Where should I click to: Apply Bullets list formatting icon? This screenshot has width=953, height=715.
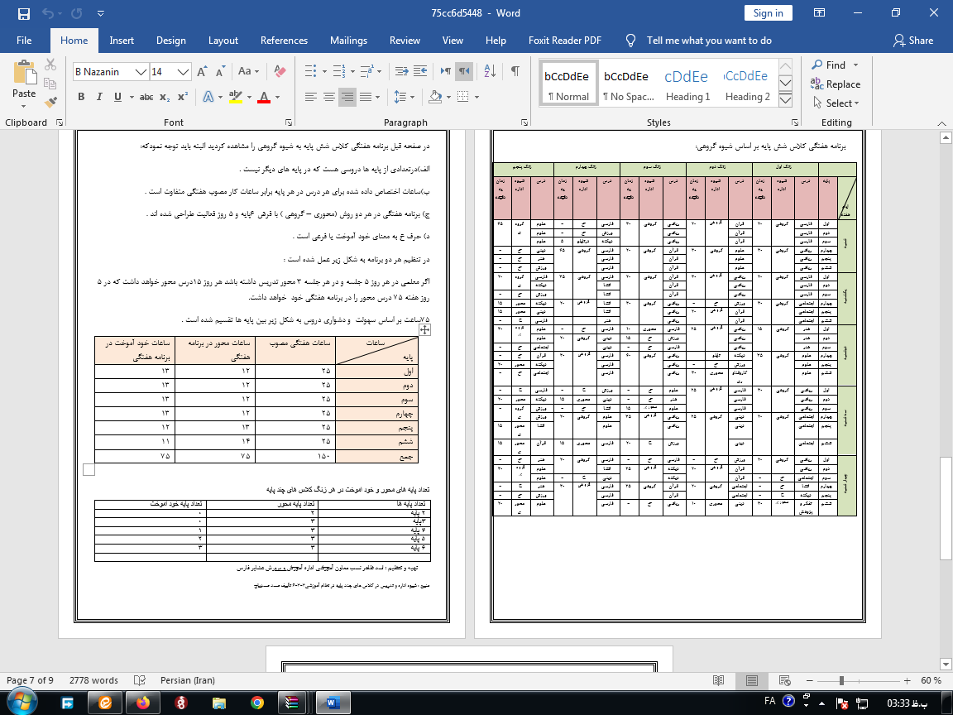310,71
